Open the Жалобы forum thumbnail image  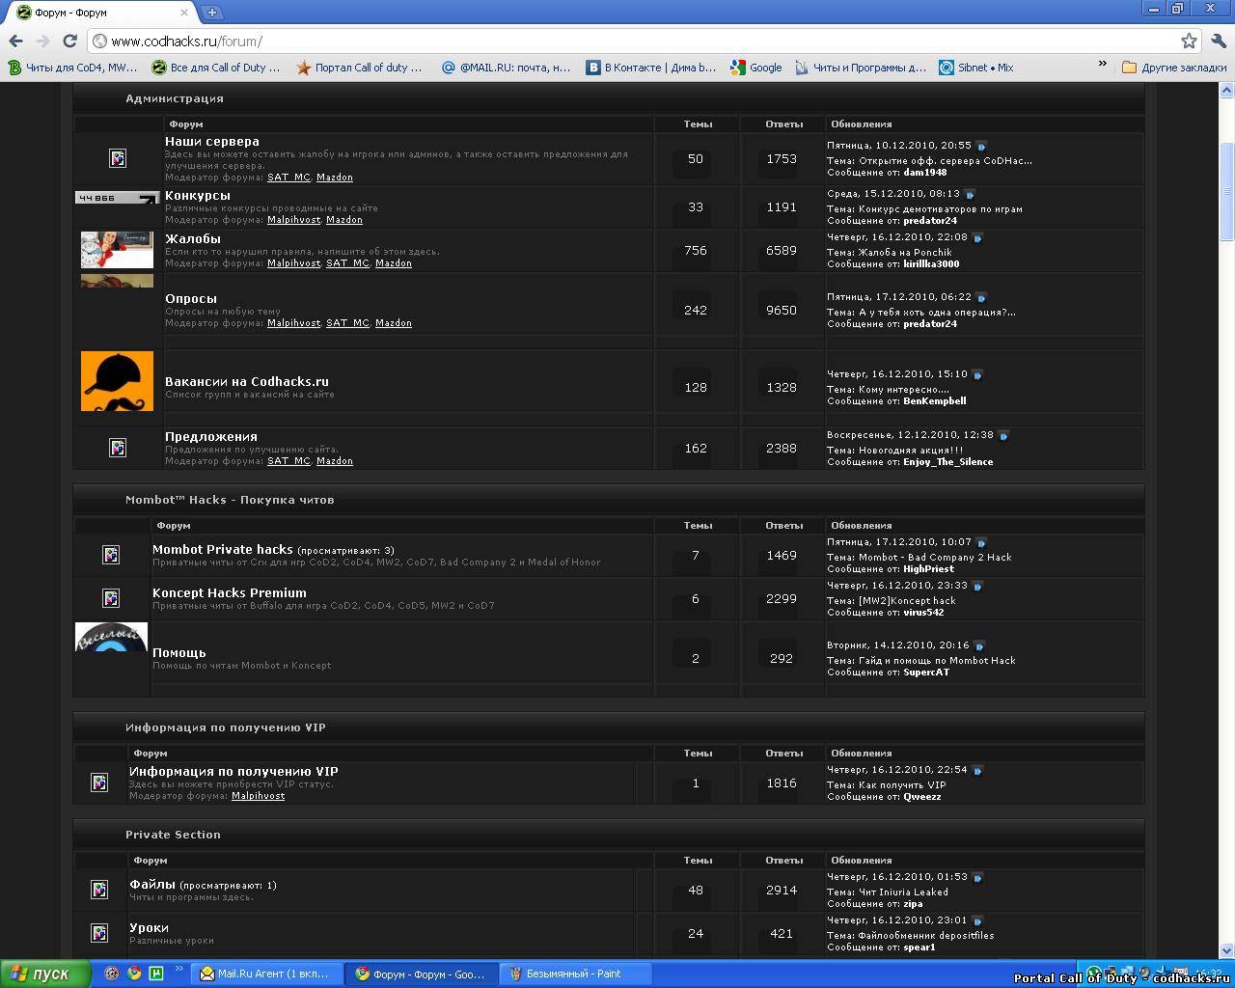coord(117,250)
